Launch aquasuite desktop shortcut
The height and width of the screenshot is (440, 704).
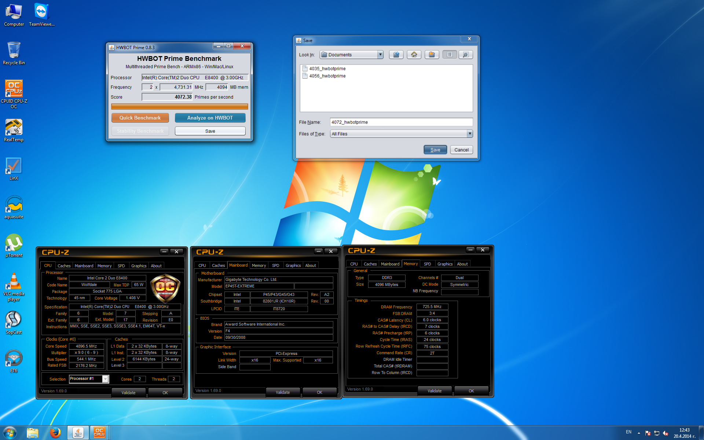(x=14, y=207)
